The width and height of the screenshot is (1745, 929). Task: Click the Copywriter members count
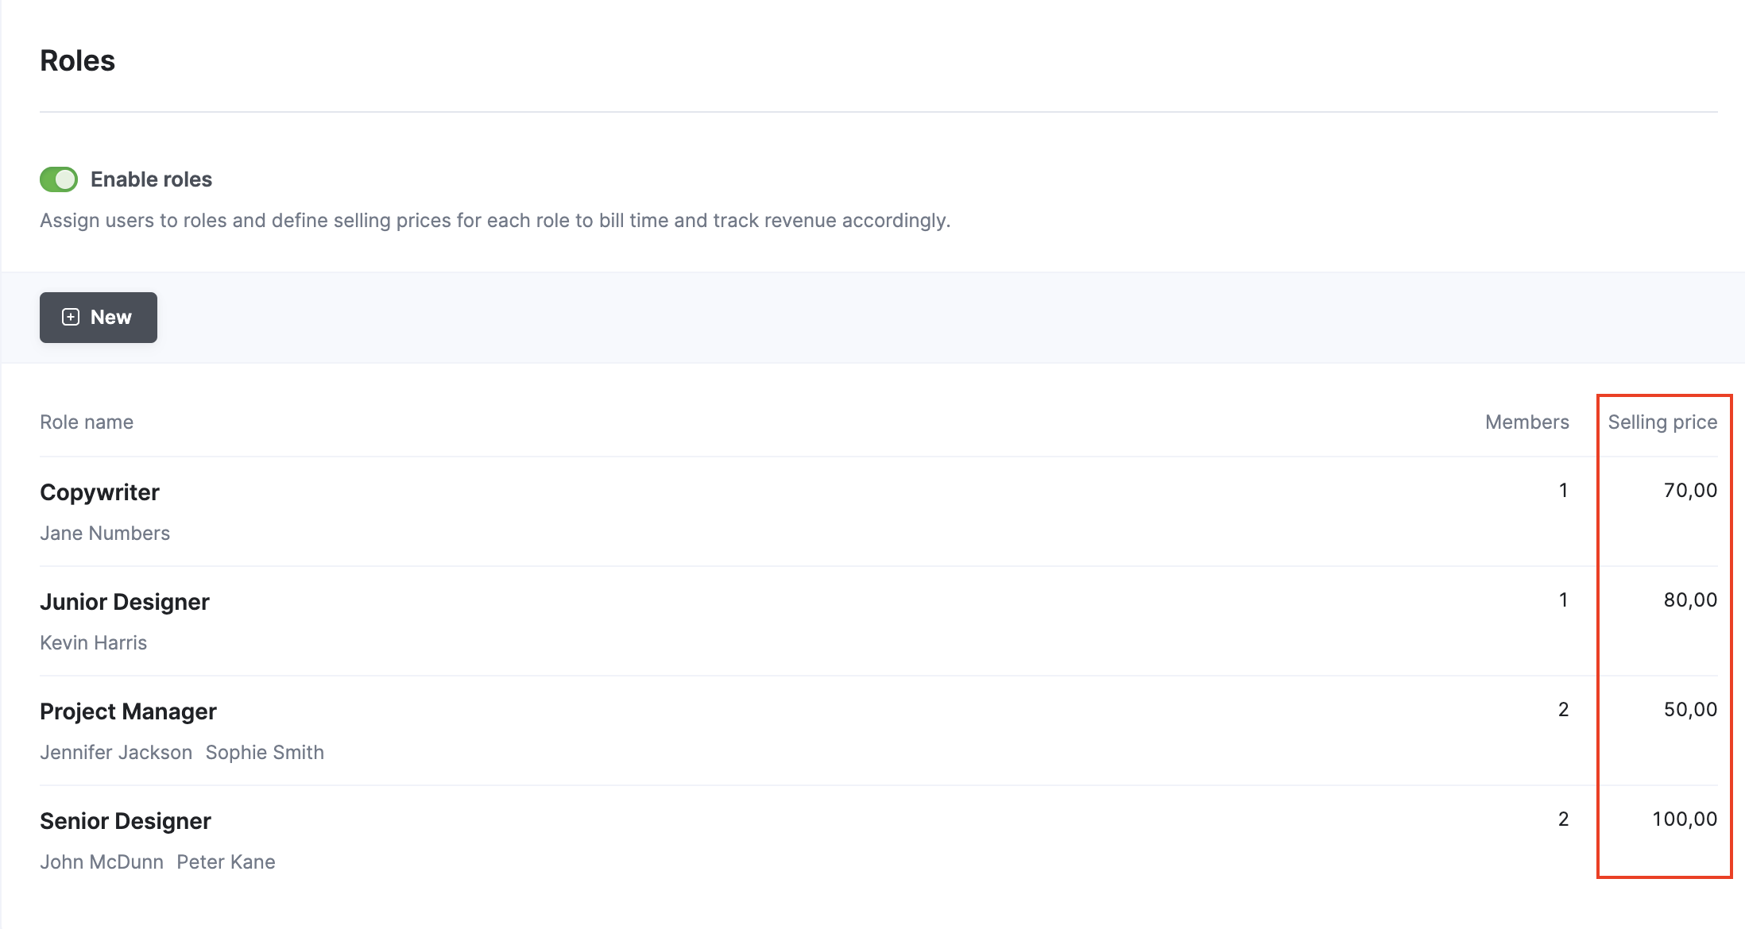pyautogui.click(x=1563, y=491)
